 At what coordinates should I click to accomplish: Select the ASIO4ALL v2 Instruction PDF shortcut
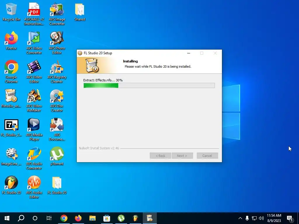(x=34, y=14)
